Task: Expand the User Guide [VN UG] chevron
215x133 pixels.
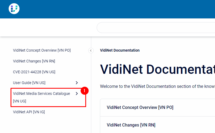Action: coord(77,83)
